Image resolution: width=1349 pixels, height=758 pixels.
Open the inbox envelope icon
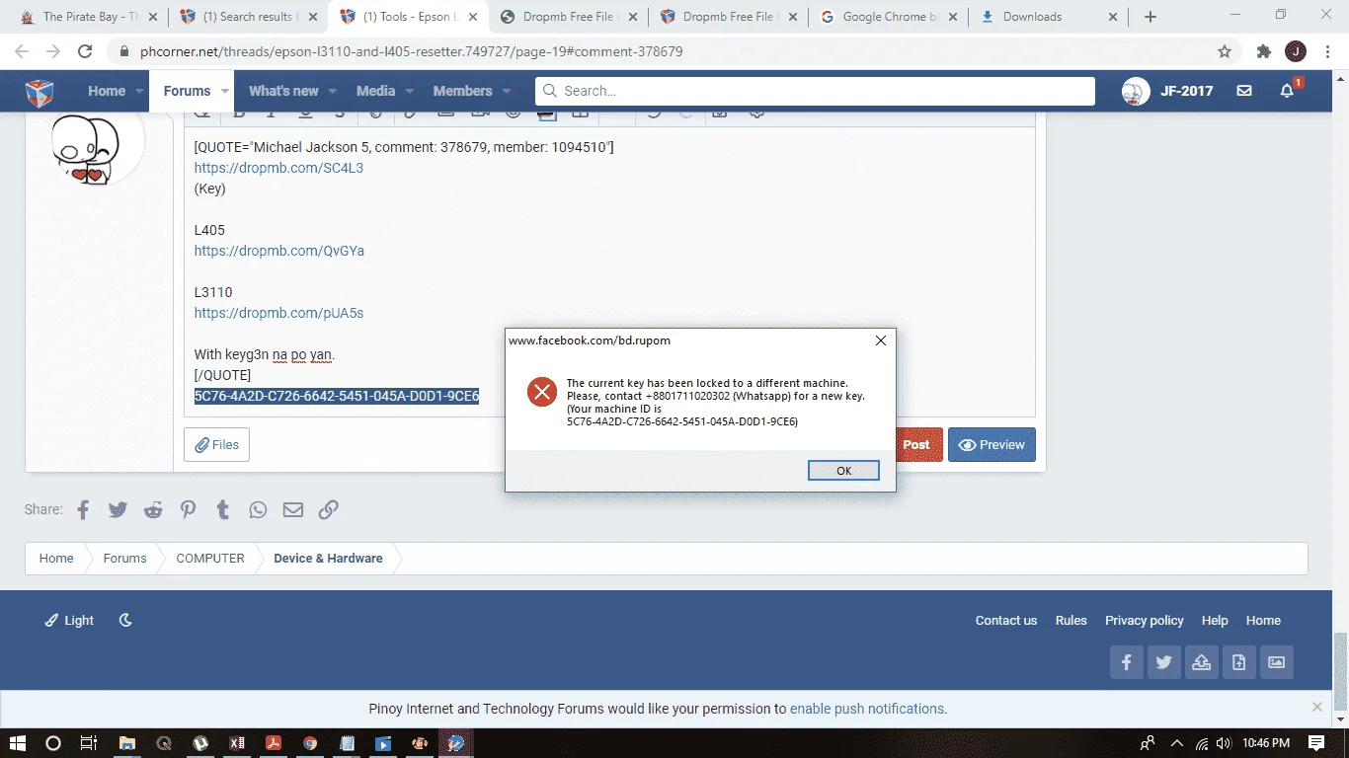tap(1244, 91)
